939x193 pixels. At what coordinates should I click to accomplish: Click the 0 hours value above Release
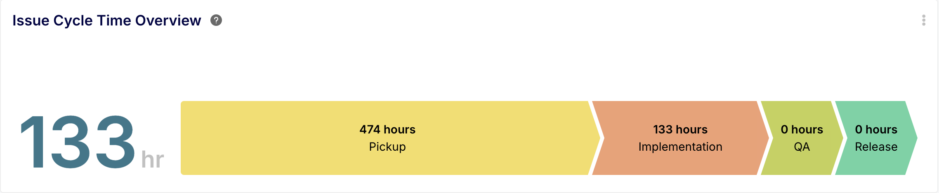click(x=876, y=129)
